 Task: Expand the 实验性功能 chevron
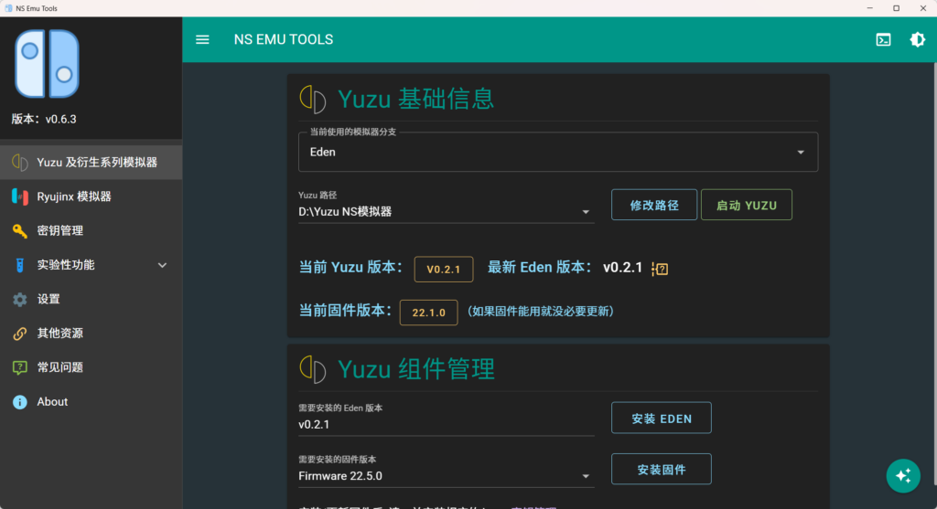162,265
